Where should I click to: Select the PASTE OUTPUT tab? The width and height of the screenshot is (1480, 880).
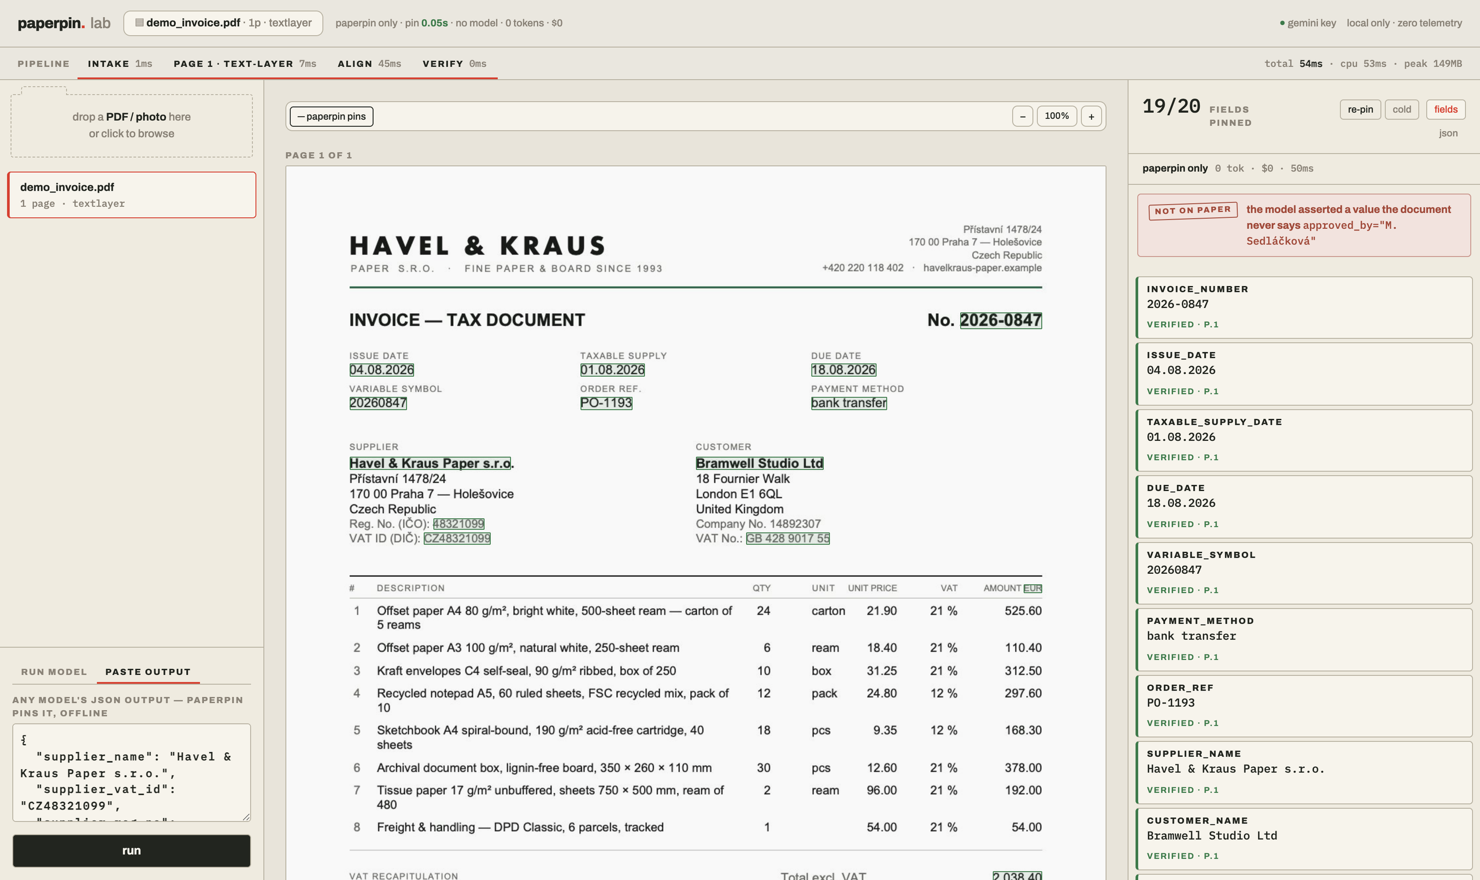coord(147,671)
